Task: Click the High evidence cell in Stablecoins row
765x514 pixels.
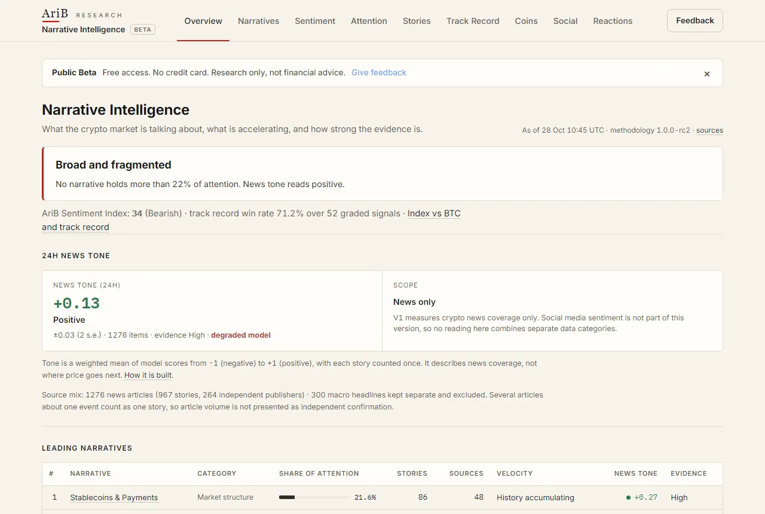Action: (x=679, y=497)
